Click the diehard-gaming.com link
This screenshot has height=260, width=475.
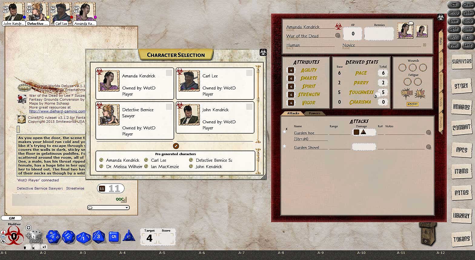click(57, 111)
